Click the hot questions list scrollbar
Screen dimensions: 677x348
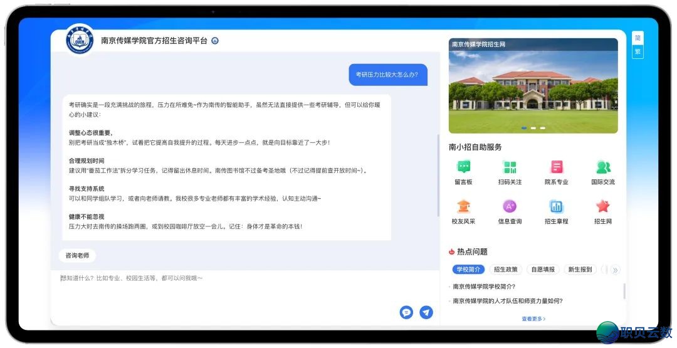point(624,291)
